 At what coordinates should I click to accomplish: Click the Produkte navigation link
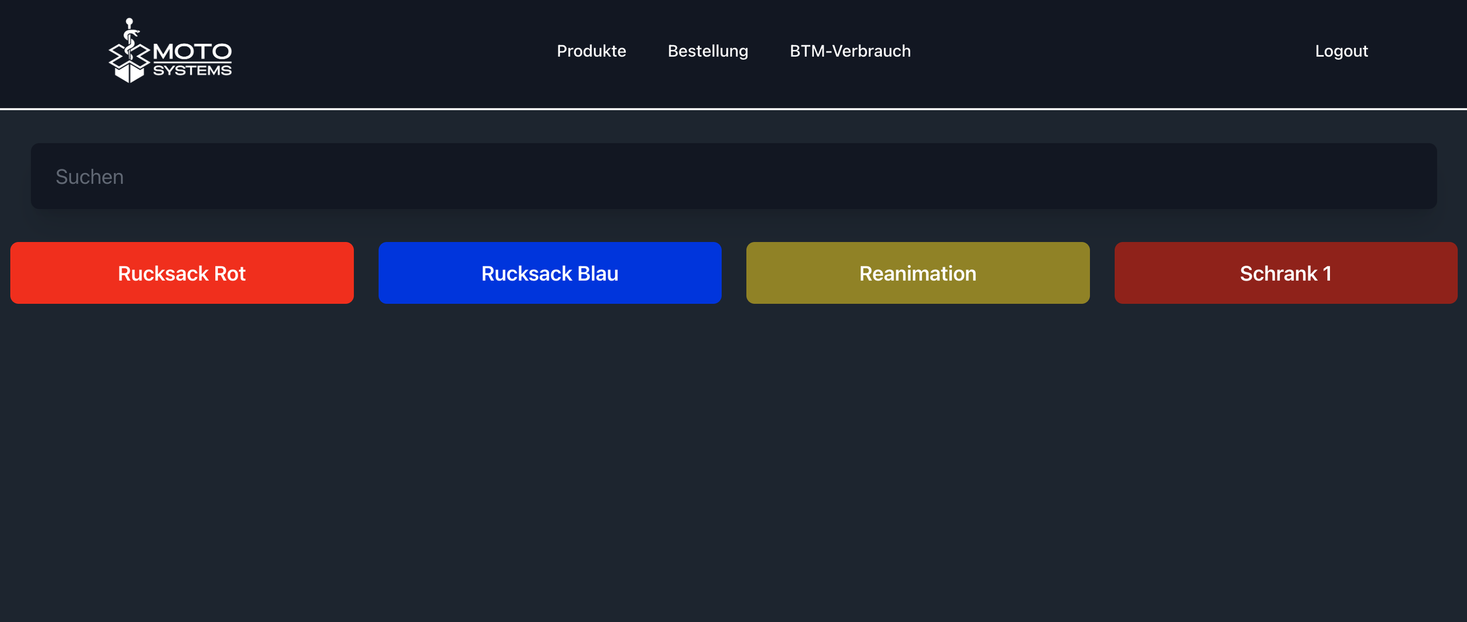click(x=591, y=51)
